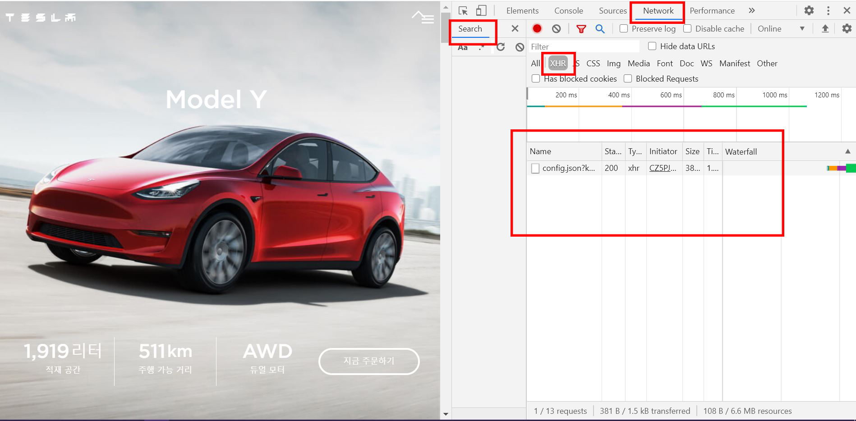856x421 pixels.
Task: Filter requests by Img type
Action: tap(614, 64)
